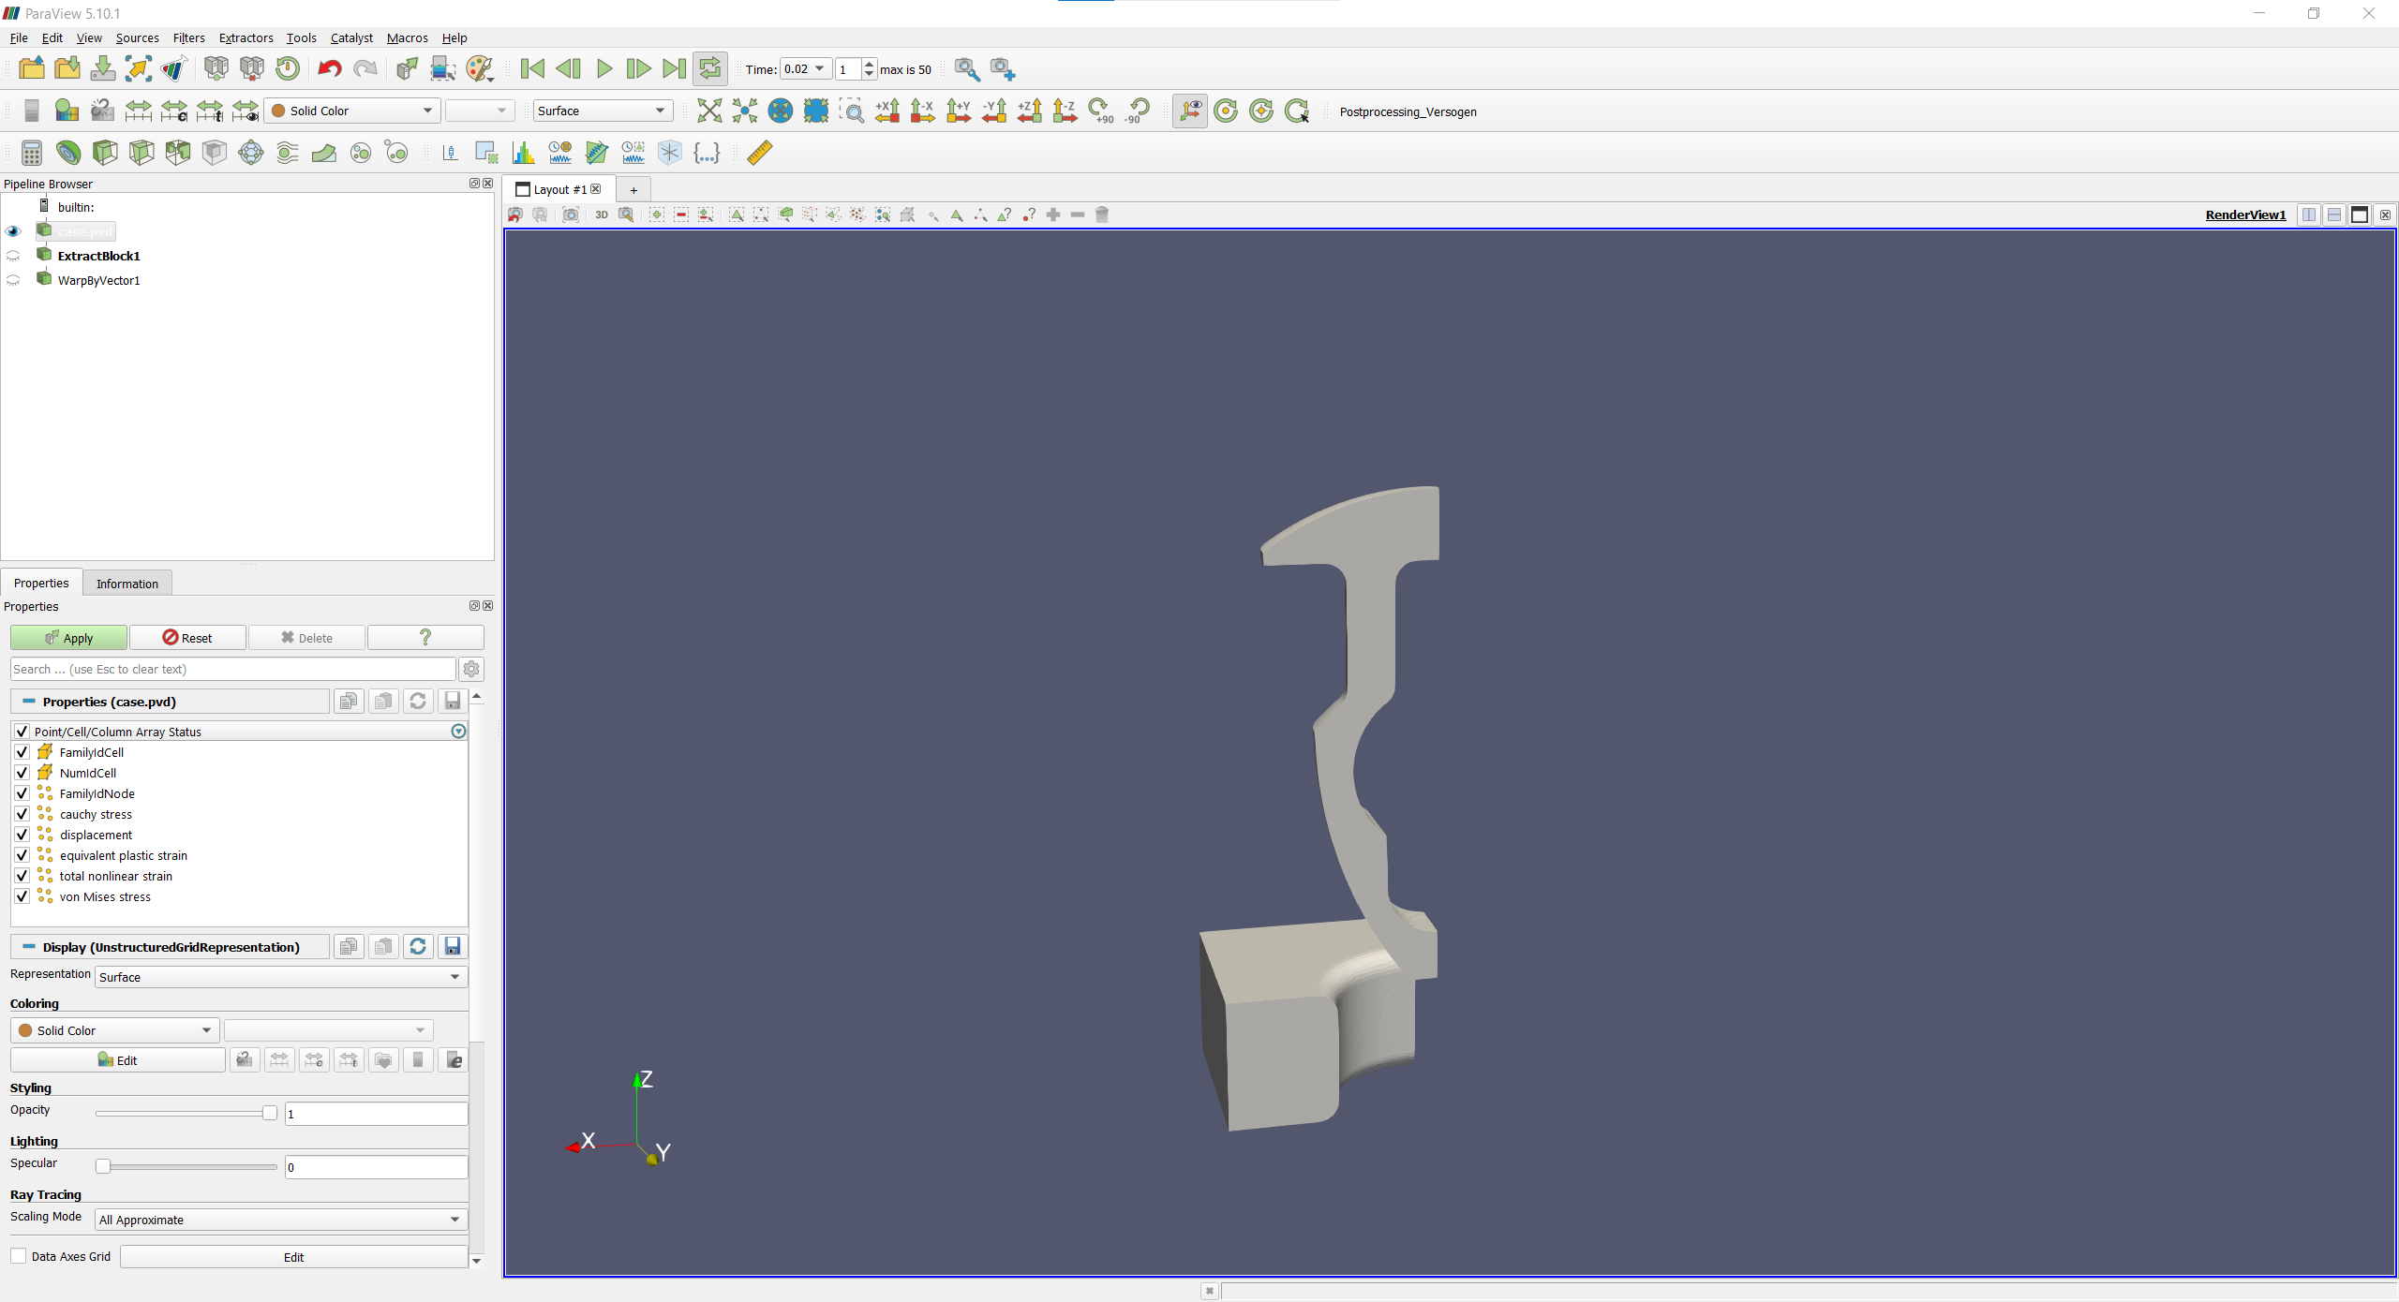Enable the Data Axes Grid checkbox

point(17,1255)
